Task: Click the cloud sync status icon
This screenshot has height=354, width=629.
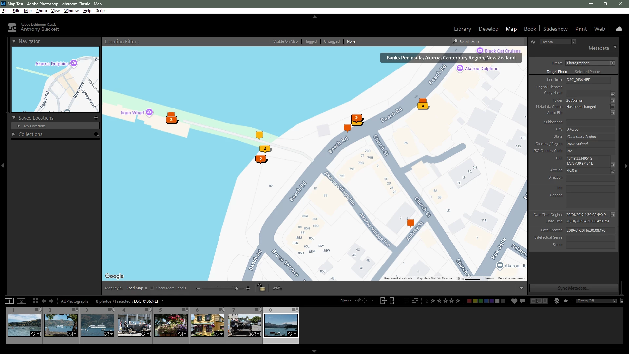Action: (x=619, y=29)
